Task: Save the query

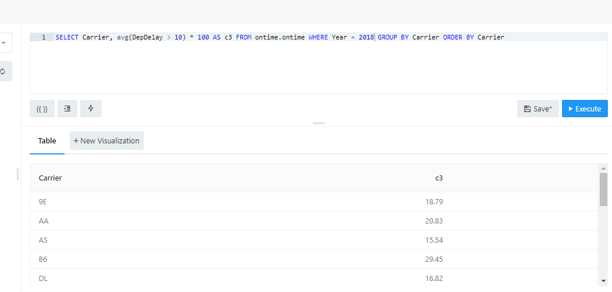Action: pos(538,109)
